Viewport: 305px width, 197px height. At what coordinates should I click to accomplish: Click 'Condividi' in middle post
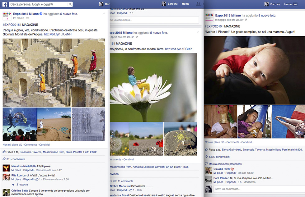(129, 159)
